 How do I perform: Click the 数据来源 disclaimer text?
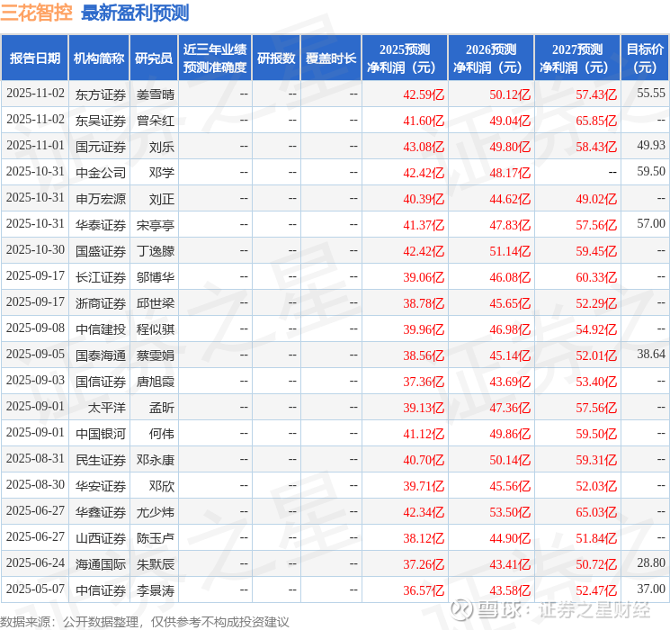tap(145, 622)
